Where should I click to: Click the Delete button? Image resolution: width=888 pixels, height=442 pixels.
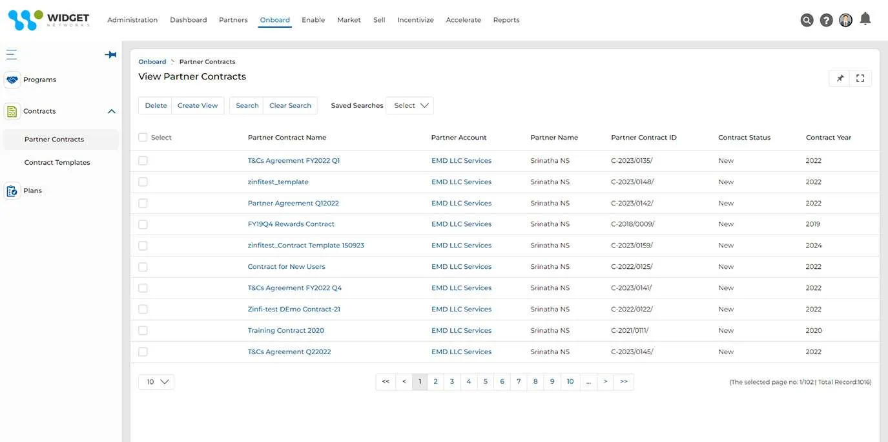pyautogui.click(x=156, y=105)
